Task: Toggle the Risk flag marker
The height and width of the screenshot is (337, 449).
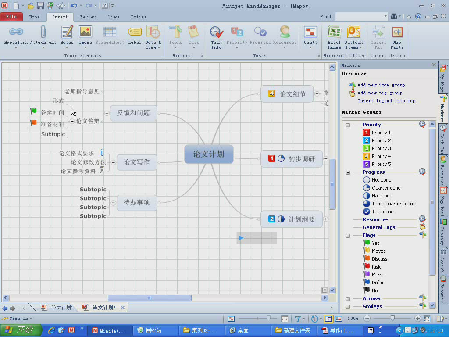Action: tap(372, 266)
